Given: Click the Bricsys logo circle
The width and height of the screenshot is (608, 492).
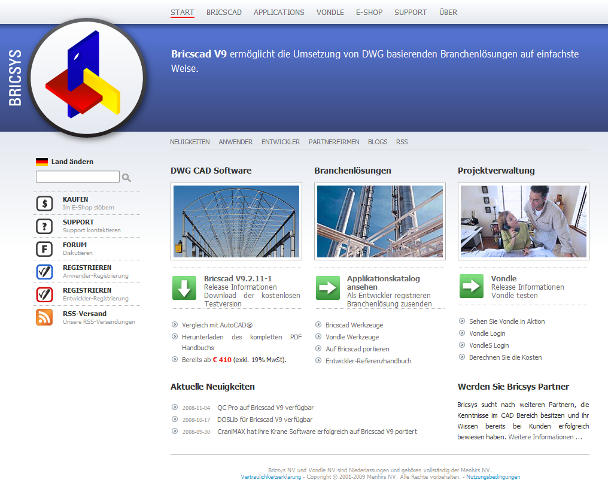Looking at the screenshot, I should [87, 78].
